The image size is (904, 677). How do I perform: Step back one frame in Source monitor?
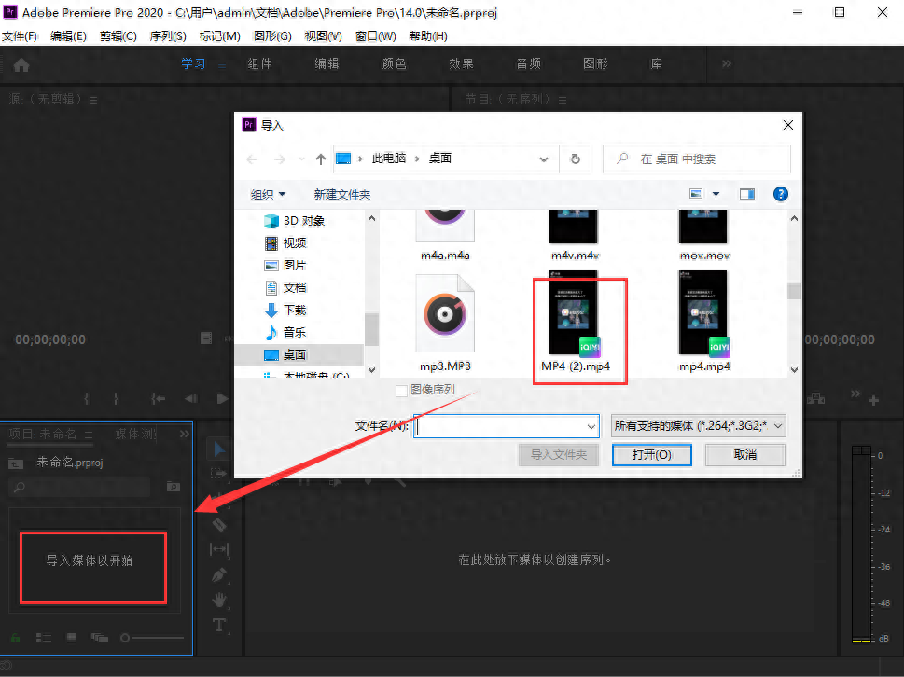click(191, 398)
